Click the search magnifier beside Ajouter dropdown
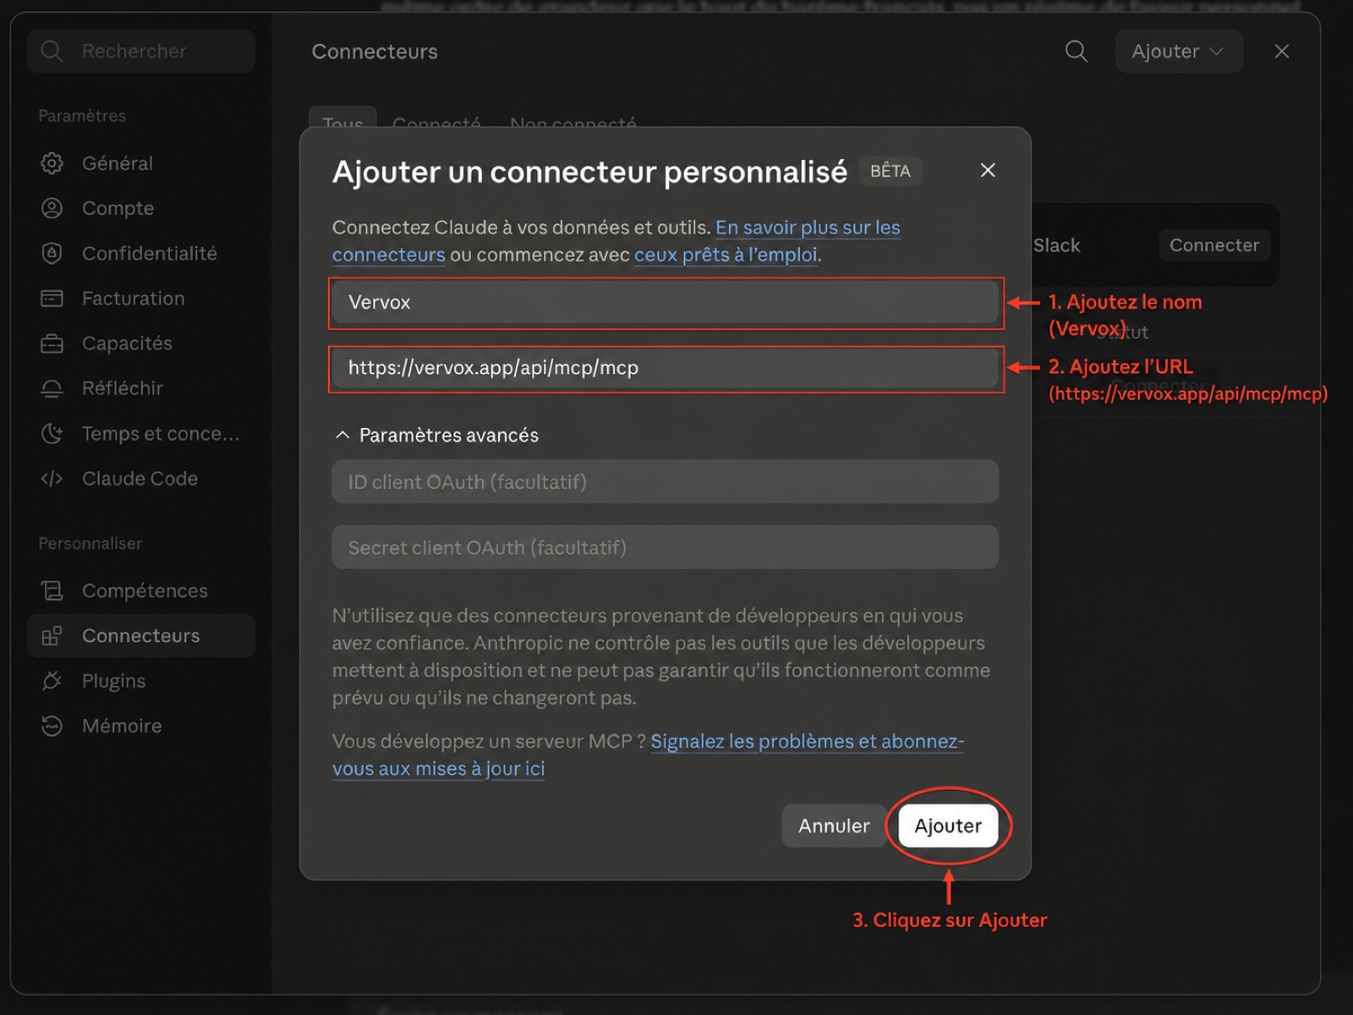 (x=1076, y=52)
